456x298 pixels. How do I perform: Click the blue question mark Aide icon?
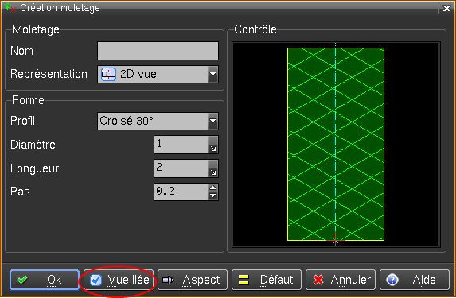[x=392, y=280]
